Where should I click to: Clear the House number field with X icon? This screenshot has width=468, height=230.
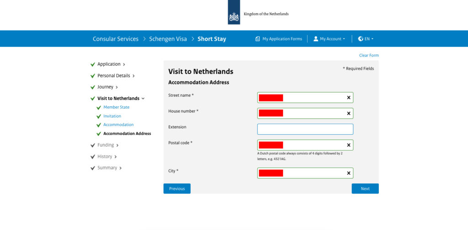pos(349,113)
